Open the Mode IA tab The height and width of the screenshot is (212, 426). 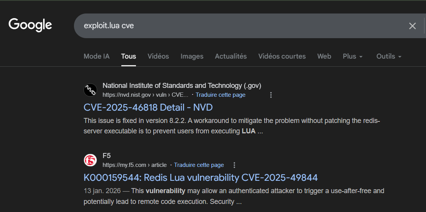pos(96,56)
